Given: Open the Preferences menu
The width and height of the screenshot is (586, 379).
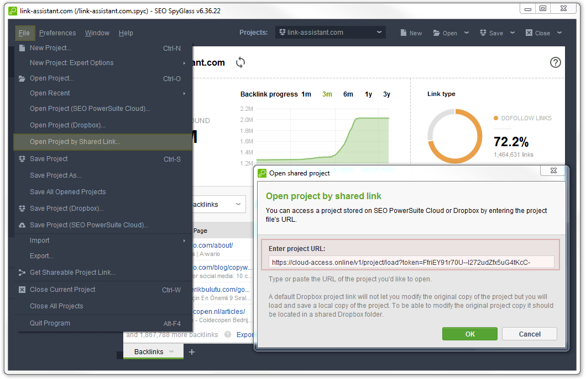Looking at the screenshot, I should tap(57, 33).
